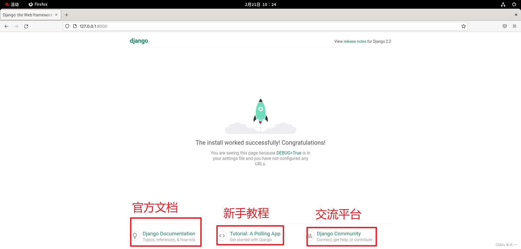Open the calendar by clicking the date
Viewport: 521px width, 249px height.
[260, 4]
